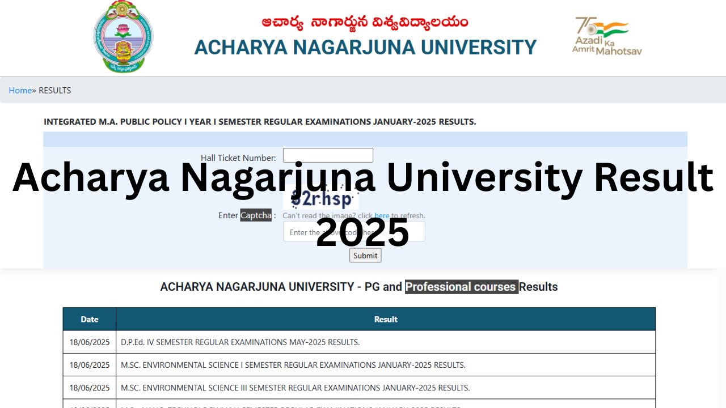
Task: Click the PG and Professional courses Results heading
Action: 359,287
